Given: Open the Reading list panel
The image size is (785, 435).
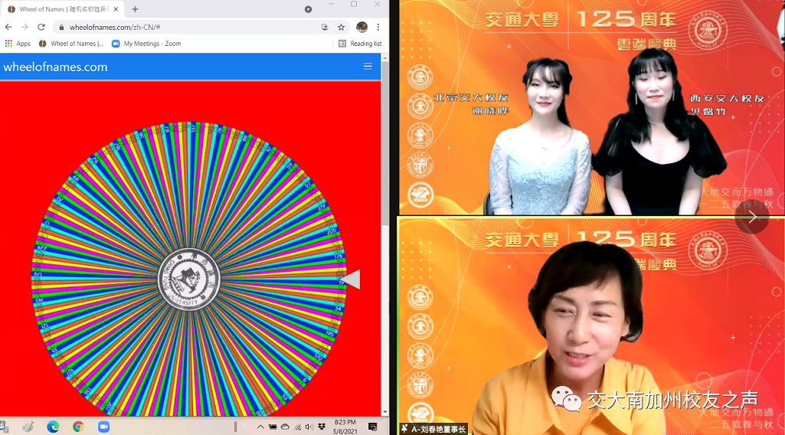Looking at the screenshot, I should pyautogui.click(x=360, y=44).
